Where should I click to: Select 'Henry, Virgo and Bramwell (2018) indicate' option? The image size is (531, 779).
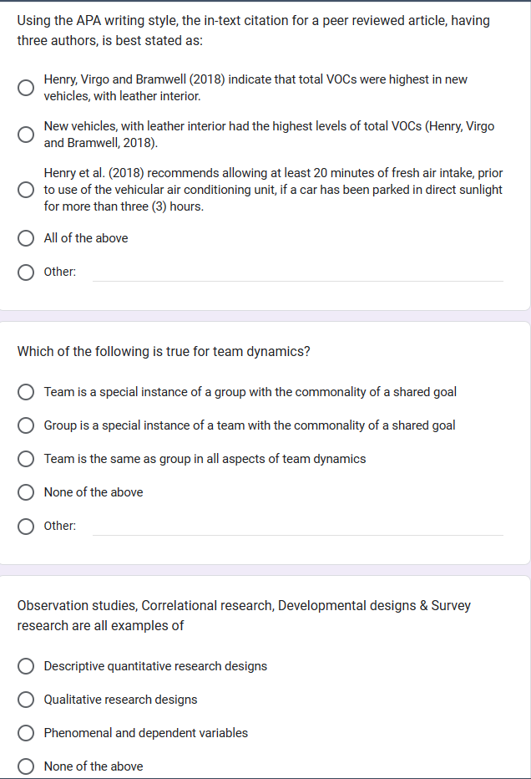tap(26, 88)
